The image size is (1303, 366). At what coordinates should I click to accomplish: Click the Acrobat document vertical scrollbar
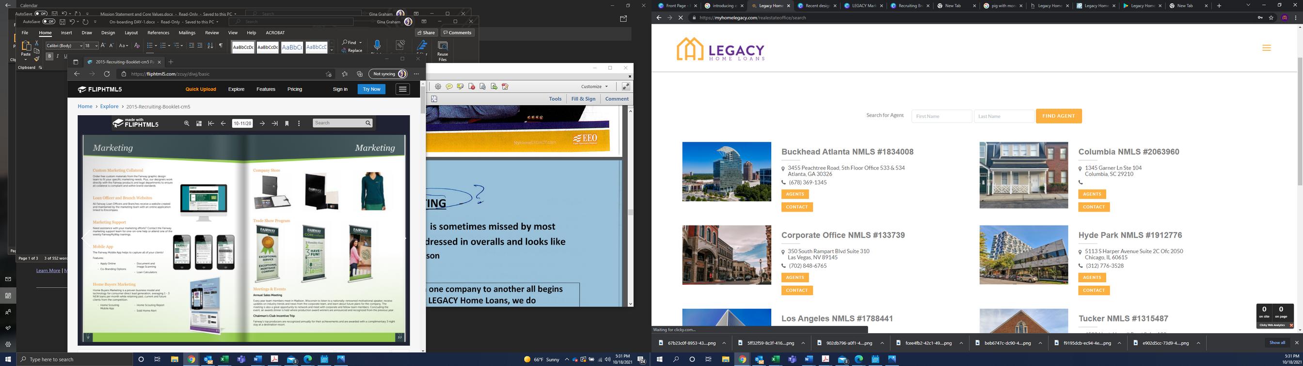(x=630, y=207)
